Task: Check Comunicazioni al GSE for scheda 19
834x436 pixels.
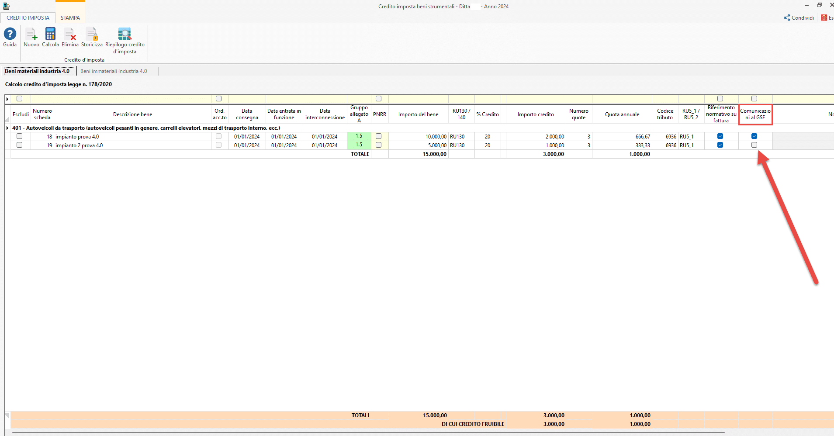Action: (x=754, y=145)
